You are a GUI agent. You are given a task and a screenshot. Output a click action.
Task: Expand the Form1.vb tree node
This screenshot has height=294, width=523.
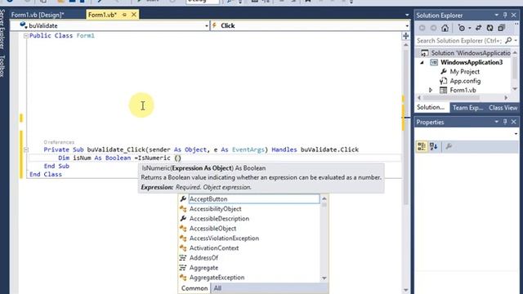[x=431, y=90]
